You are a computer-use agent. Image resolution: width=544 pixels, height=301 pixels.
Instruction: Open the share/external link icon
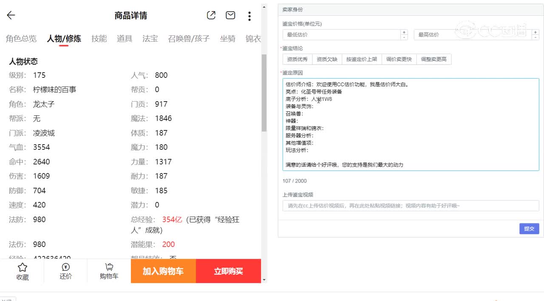tap(211, 15)
